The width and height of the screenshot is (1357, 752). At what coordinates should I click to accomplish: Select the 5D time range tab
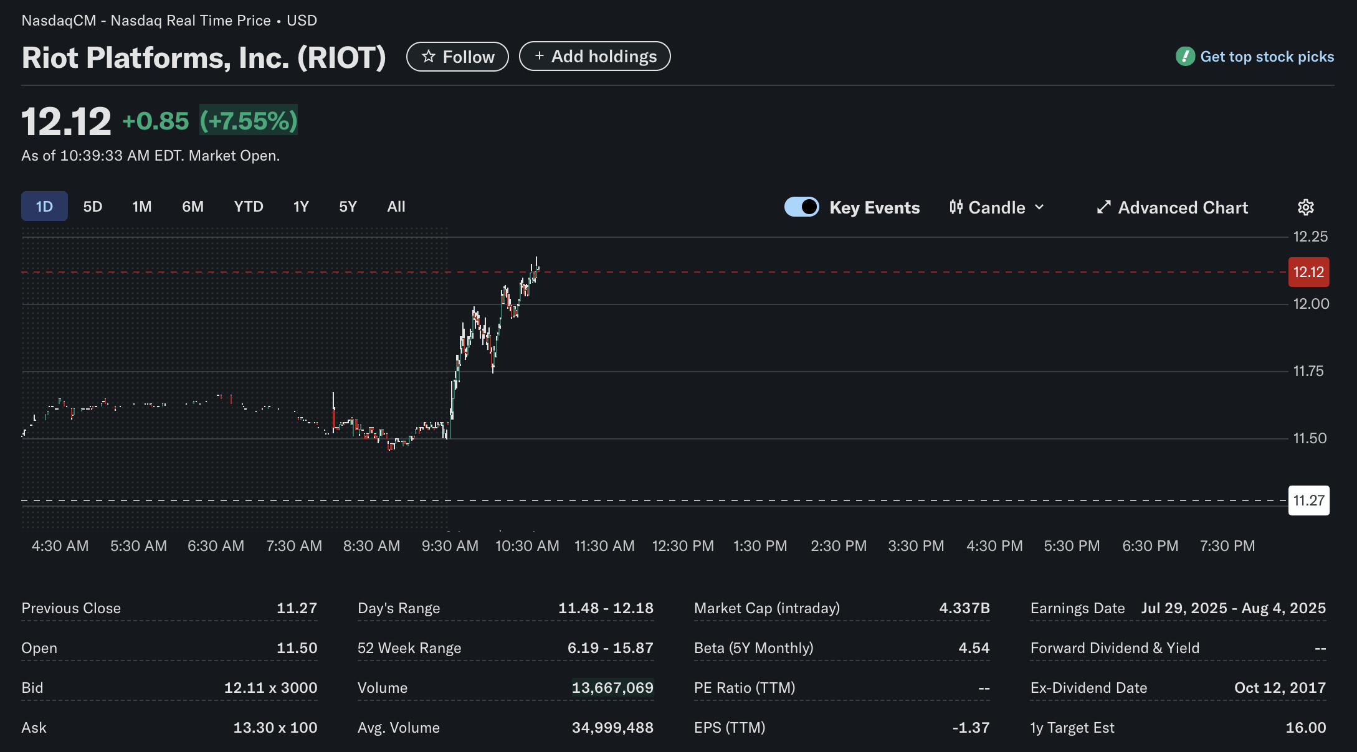coord(93,206)
